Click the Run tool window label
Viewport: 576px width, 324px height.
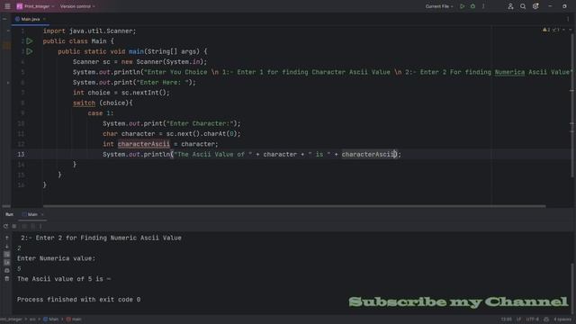click(x=9, y=214)
